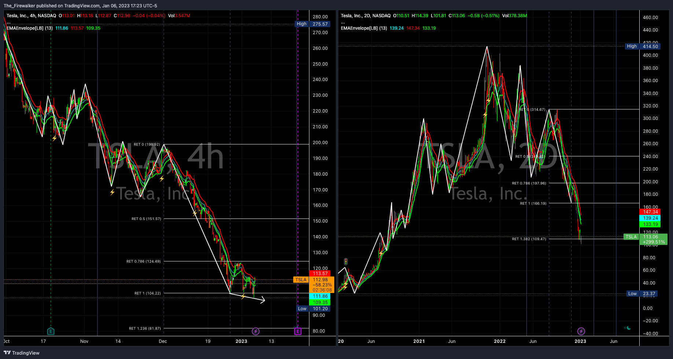Click the Vol 378.38M value in 2D header
This screenshot has width=673, height=359.
(x=514, y=16)
